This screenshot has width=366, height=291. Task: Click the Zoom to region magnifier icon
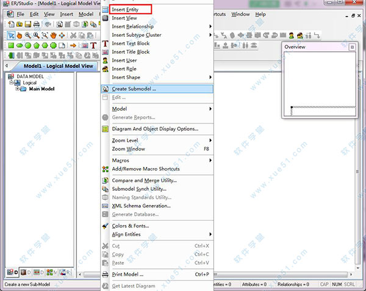(45, 35)
